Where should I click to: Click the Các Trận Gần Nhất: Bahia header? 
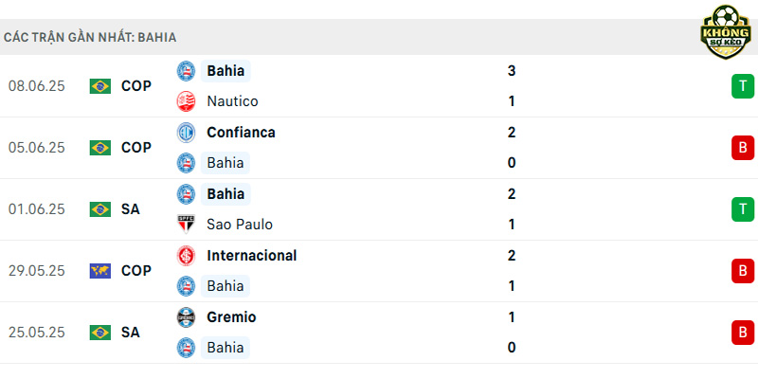(x=90, y=37)
